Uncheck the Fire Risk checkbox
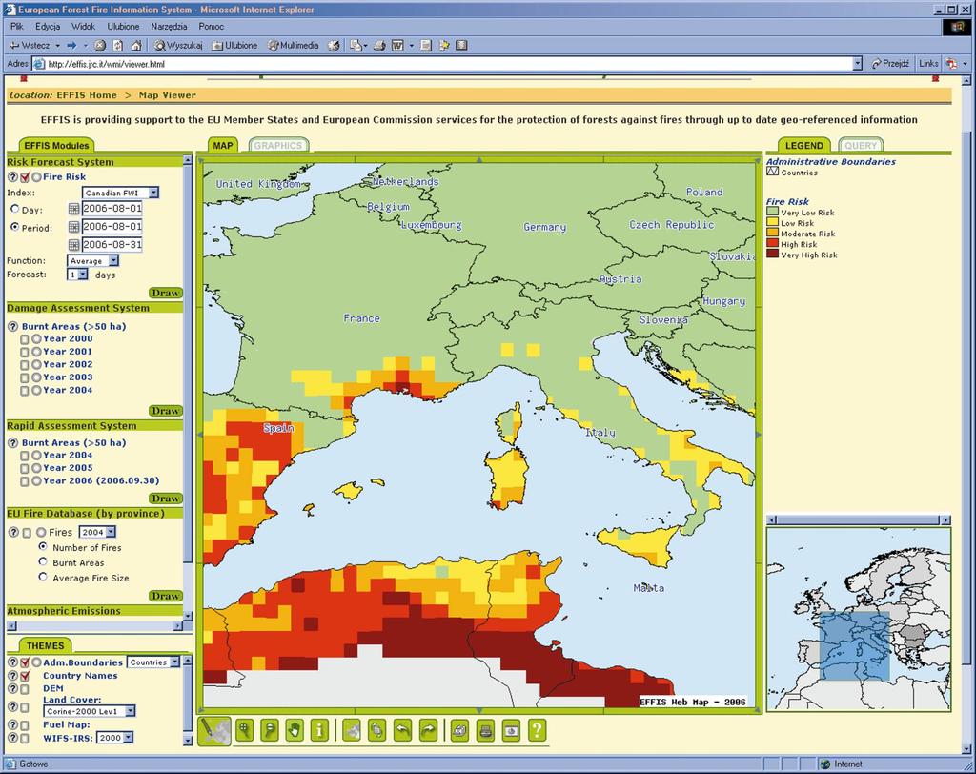Screen dimensions: 976x774 [25, 177]
